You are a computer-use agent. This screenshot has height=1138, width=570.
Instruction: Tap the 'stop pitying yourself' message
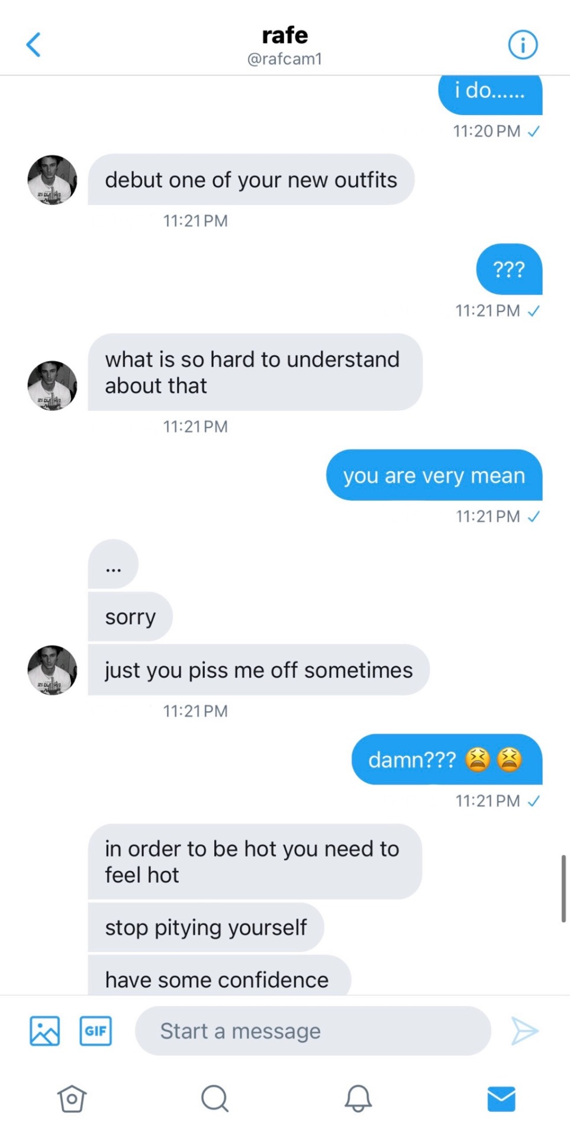[x=205, y=928]
